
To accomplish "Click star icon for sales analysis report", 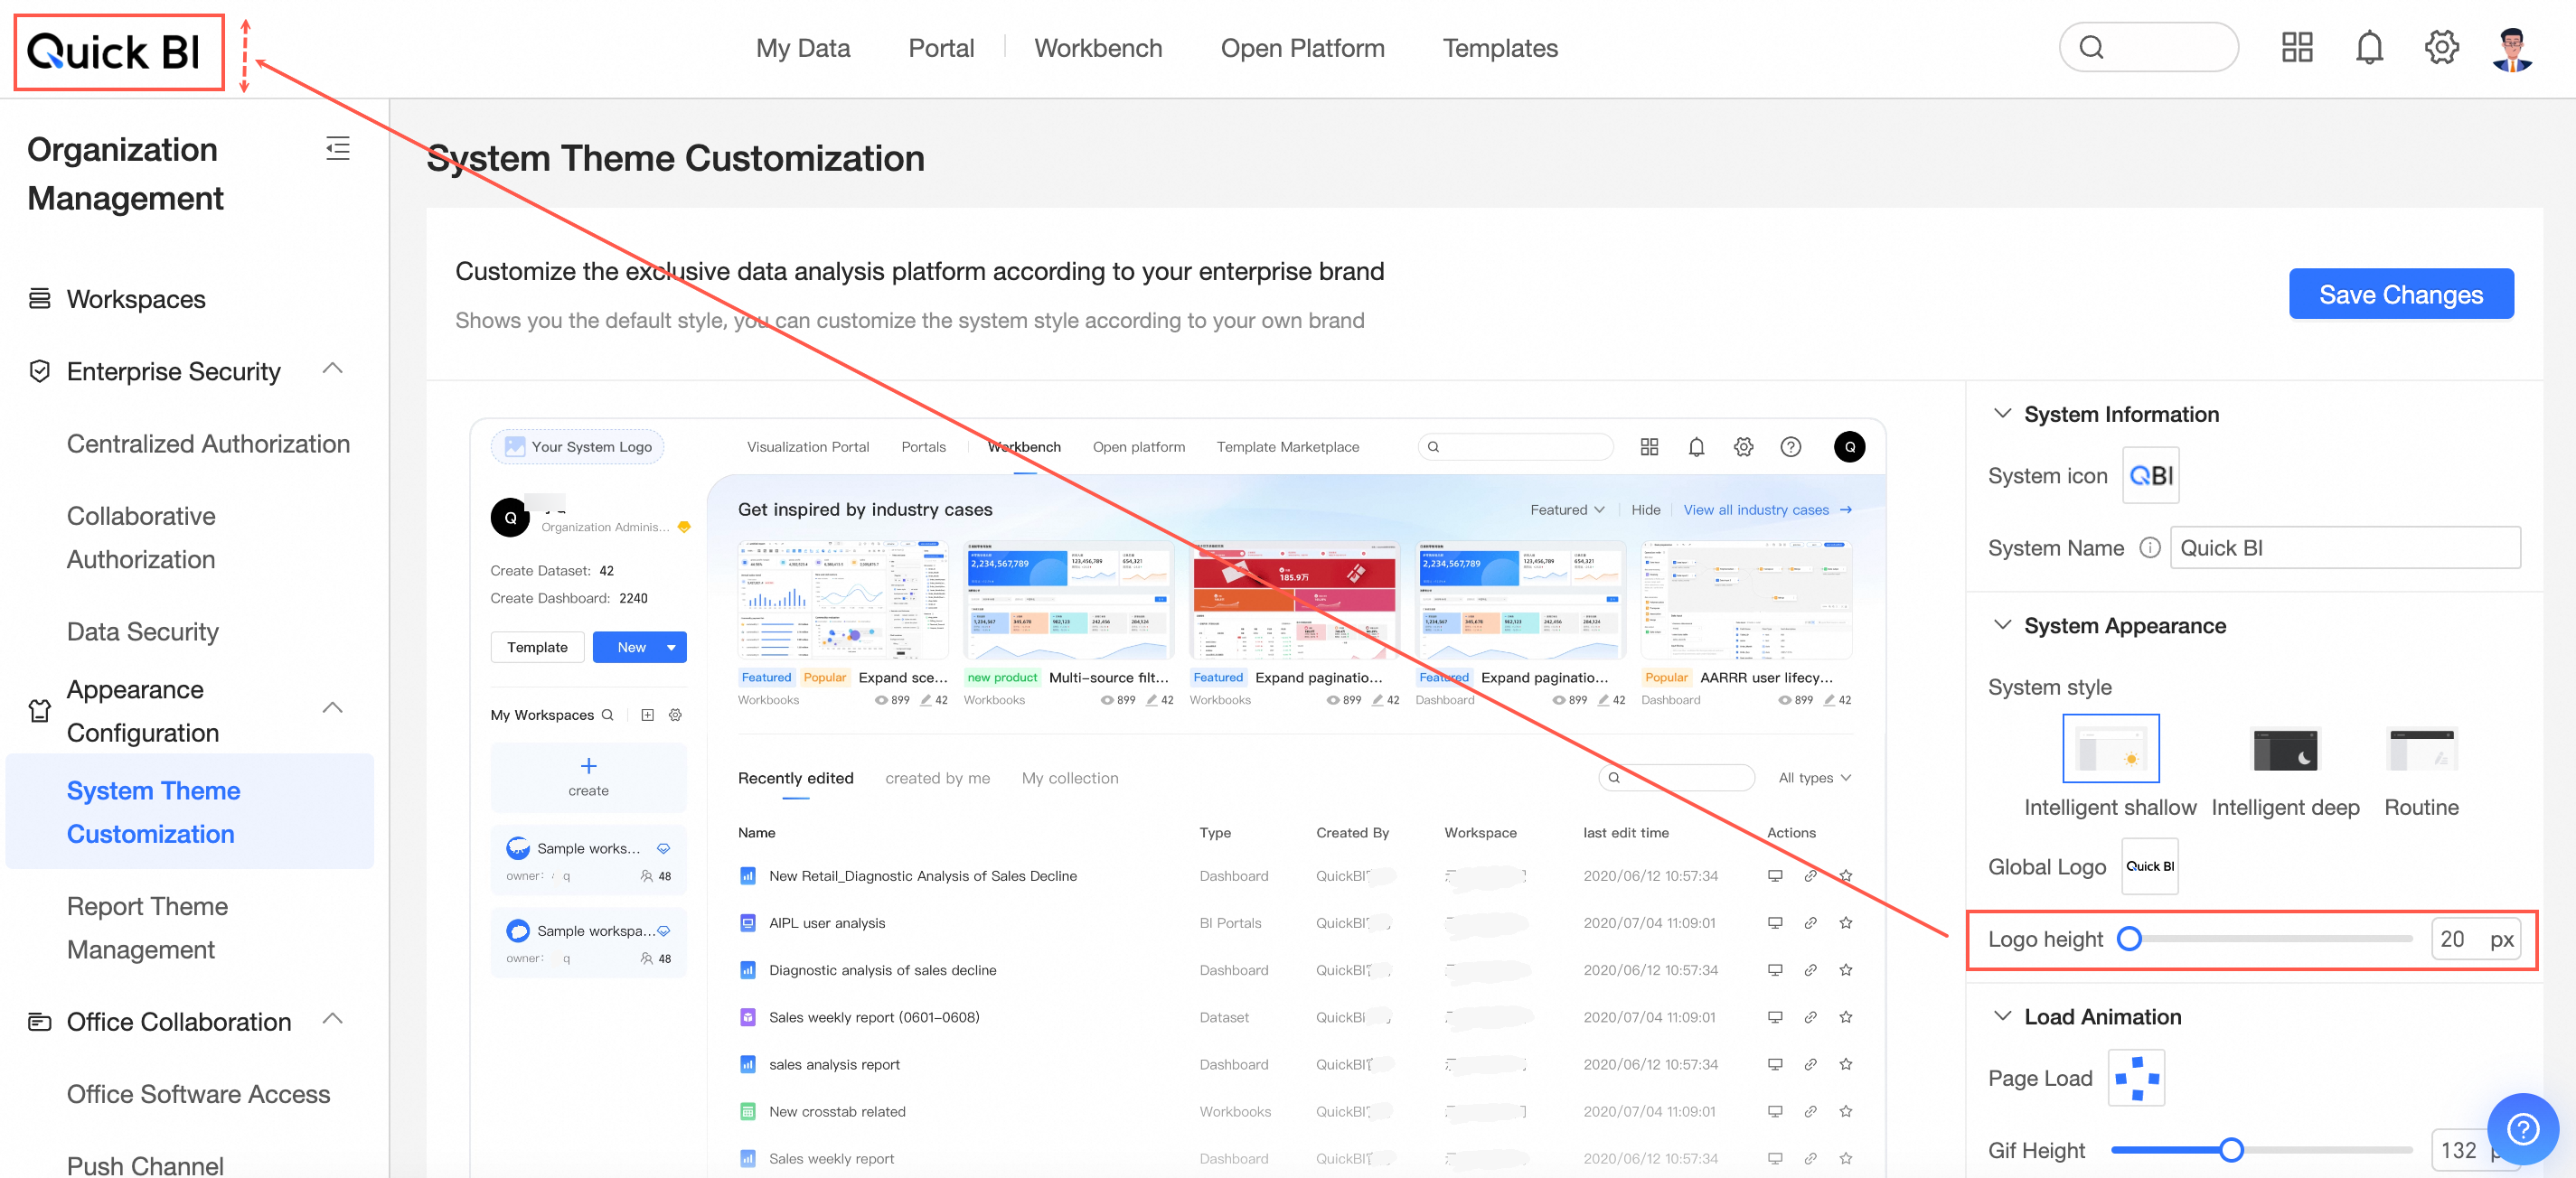I will click(1845, 1064).
